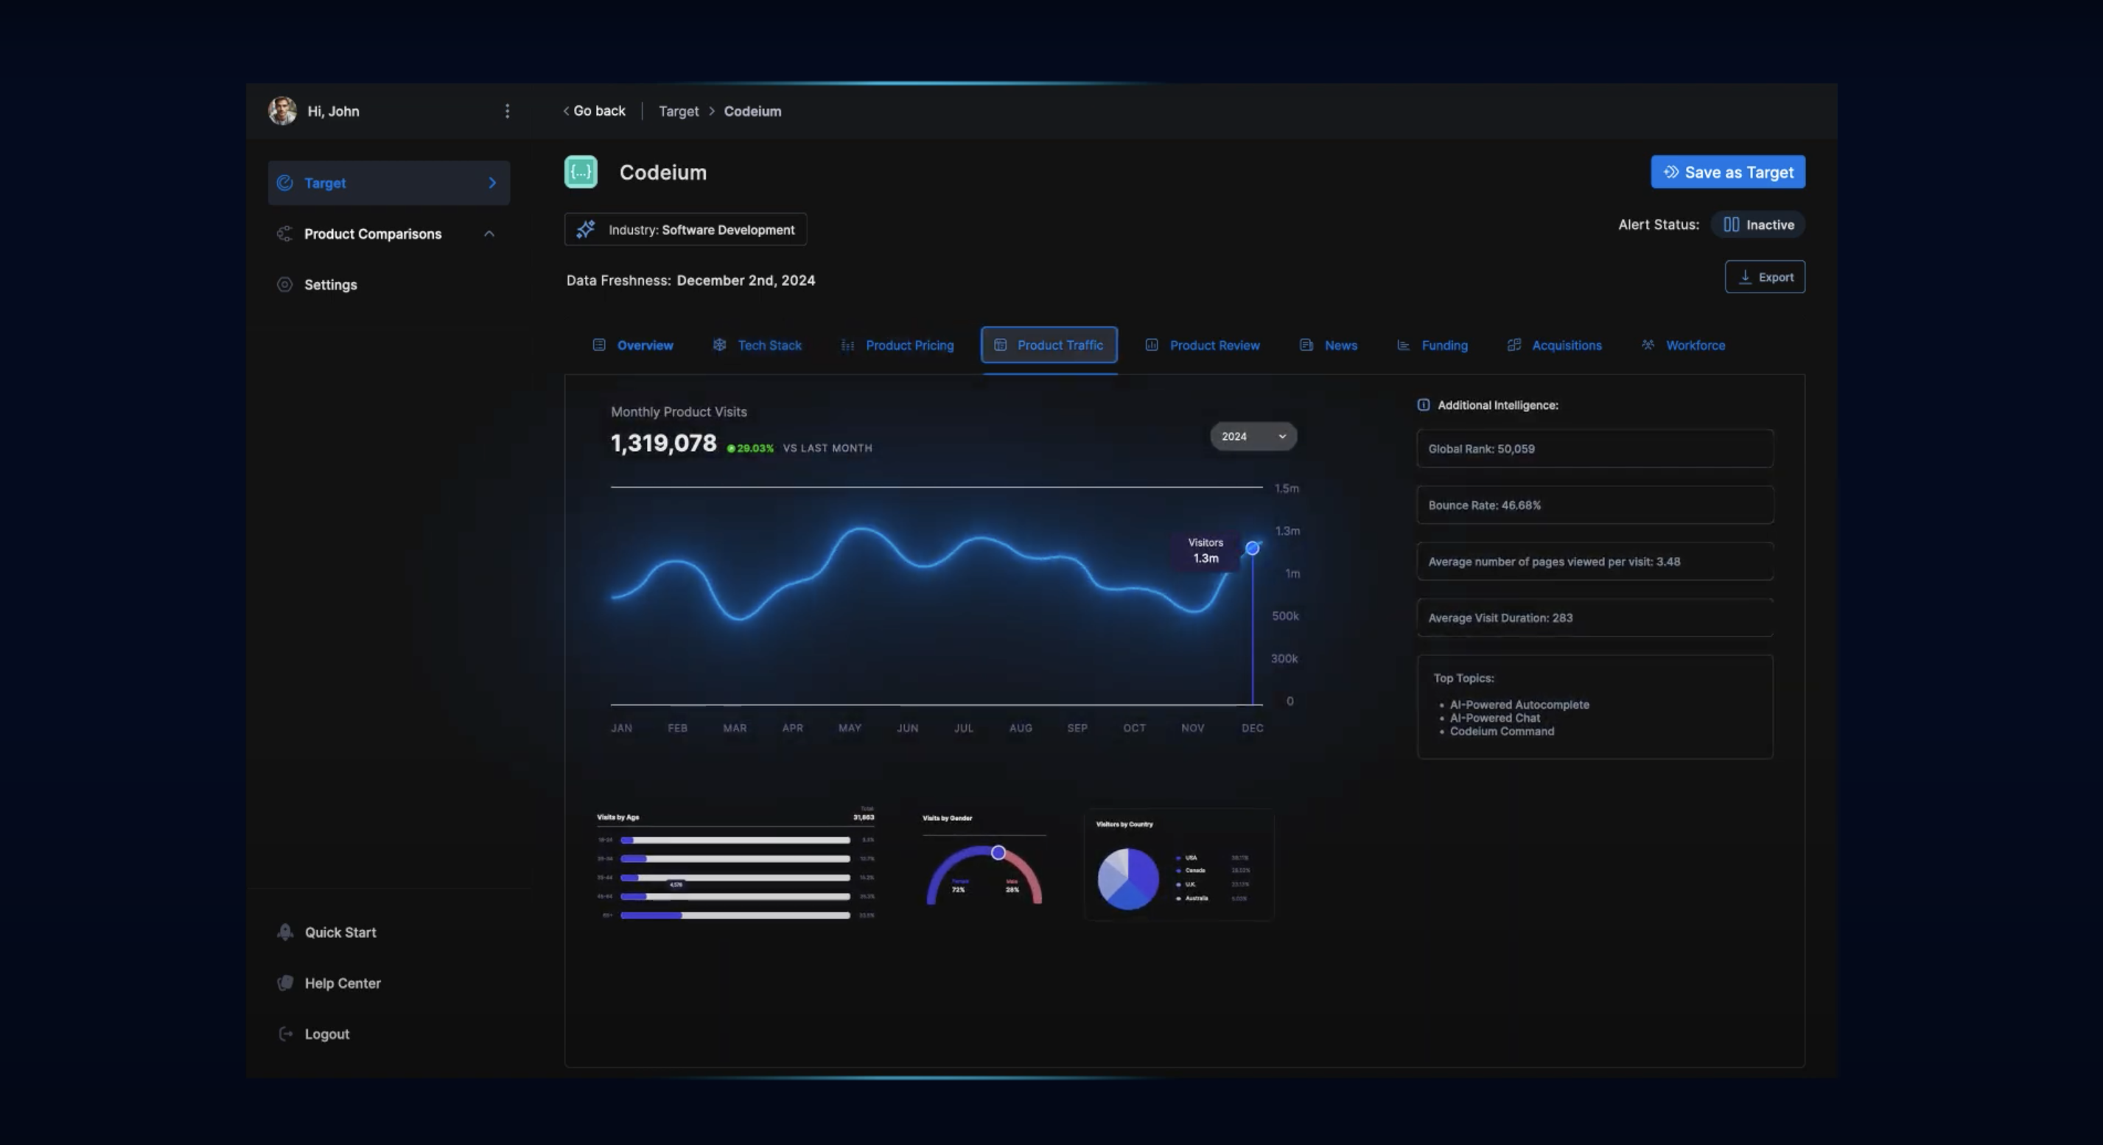Click the Help Center icon
Viewport: 2103px width, 1145px height.
(285, 983)
